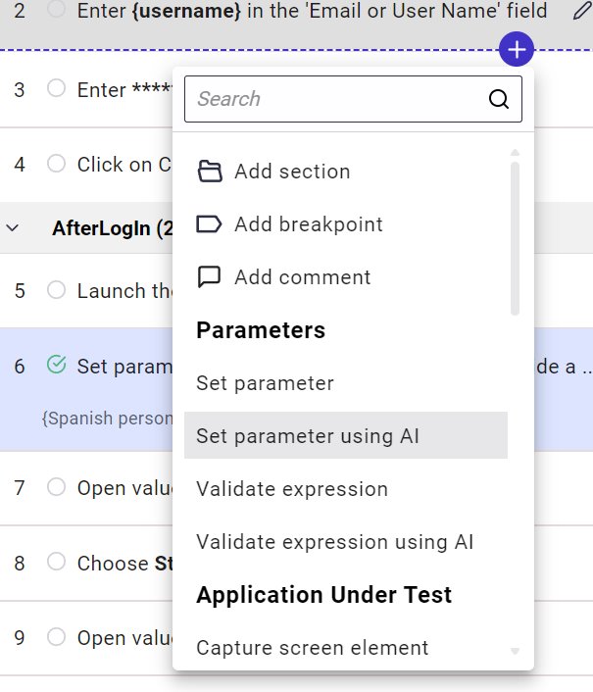This screenshot has height=692, width=593.
Task: Select Capture screen element entry
Action: point(346,648)
